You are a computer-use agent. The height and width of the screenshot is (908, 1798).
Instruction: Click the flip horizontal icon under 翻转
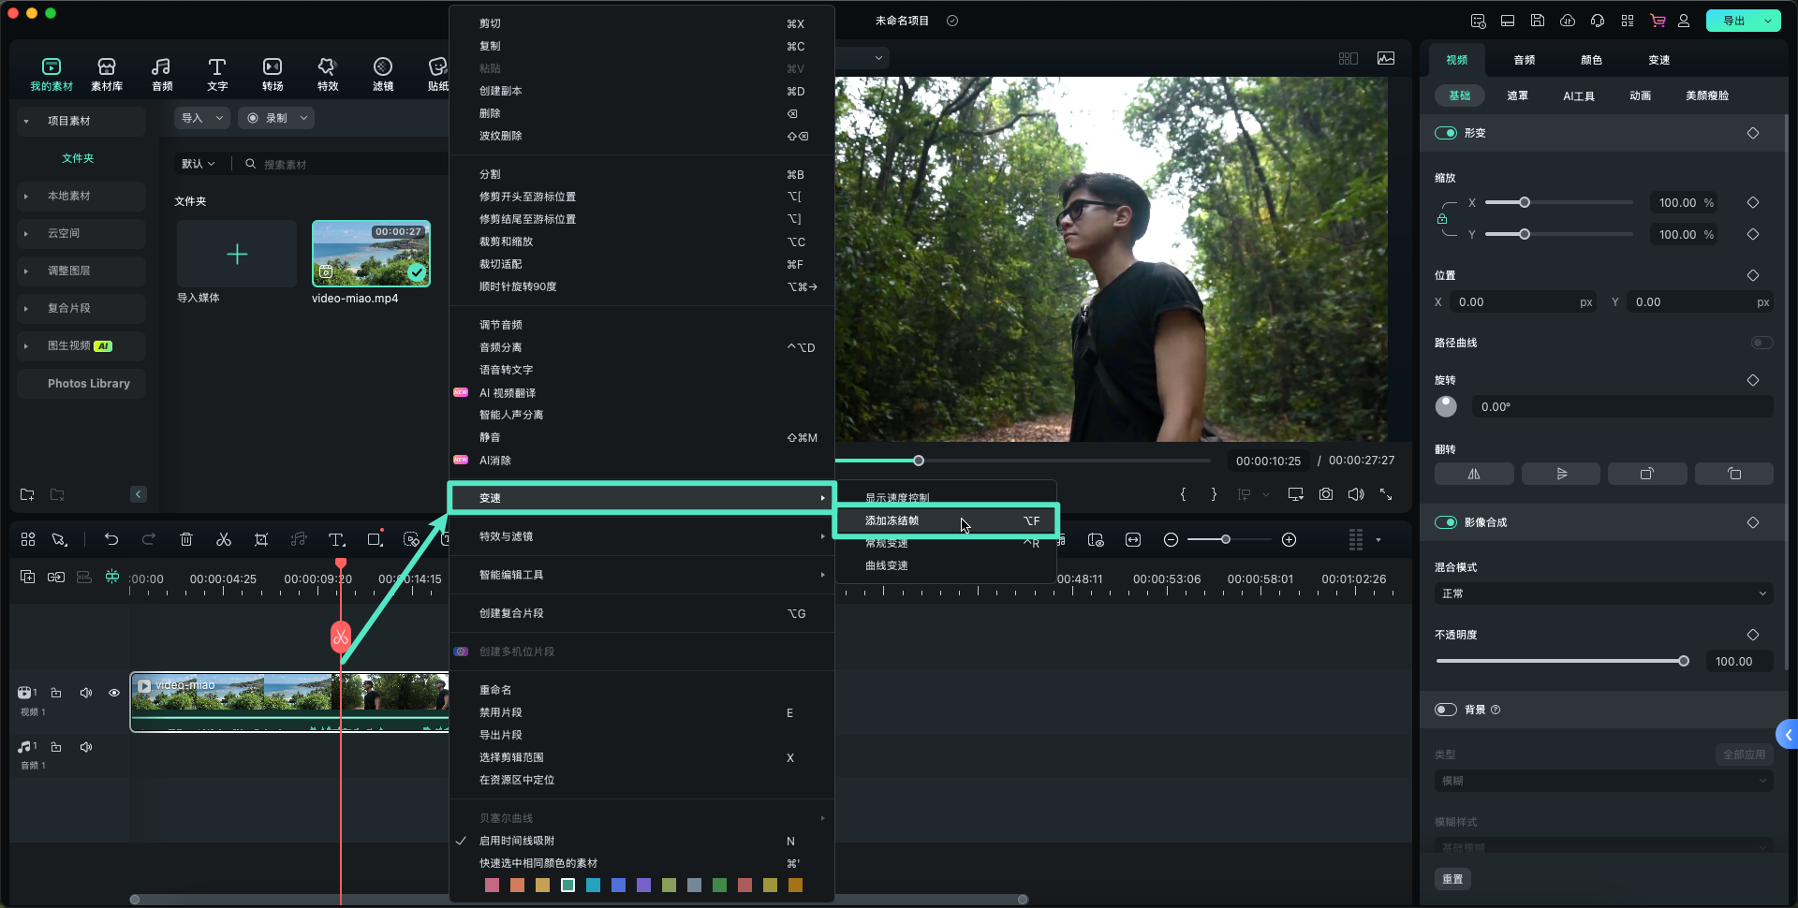pyautogui.click(x=1473, y=474)
